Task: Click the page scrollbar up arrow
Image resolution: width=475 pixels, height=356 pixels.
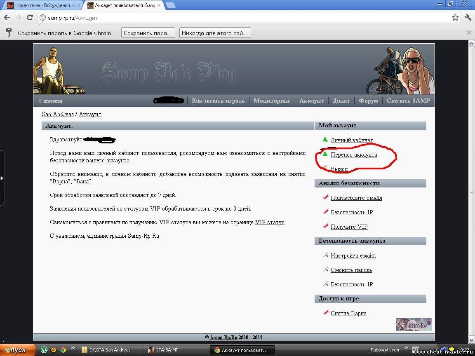Action: click(472, 44)
